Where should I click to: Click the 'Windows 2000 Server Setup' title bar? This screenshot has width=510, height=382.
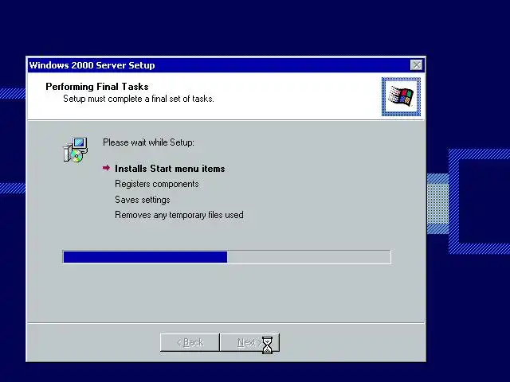[226, 65]
